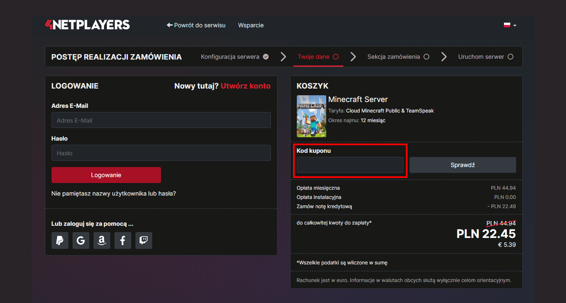Click the Sprawdź coupon button
This screenshot has height=303, width=566.
click(463, 165)
